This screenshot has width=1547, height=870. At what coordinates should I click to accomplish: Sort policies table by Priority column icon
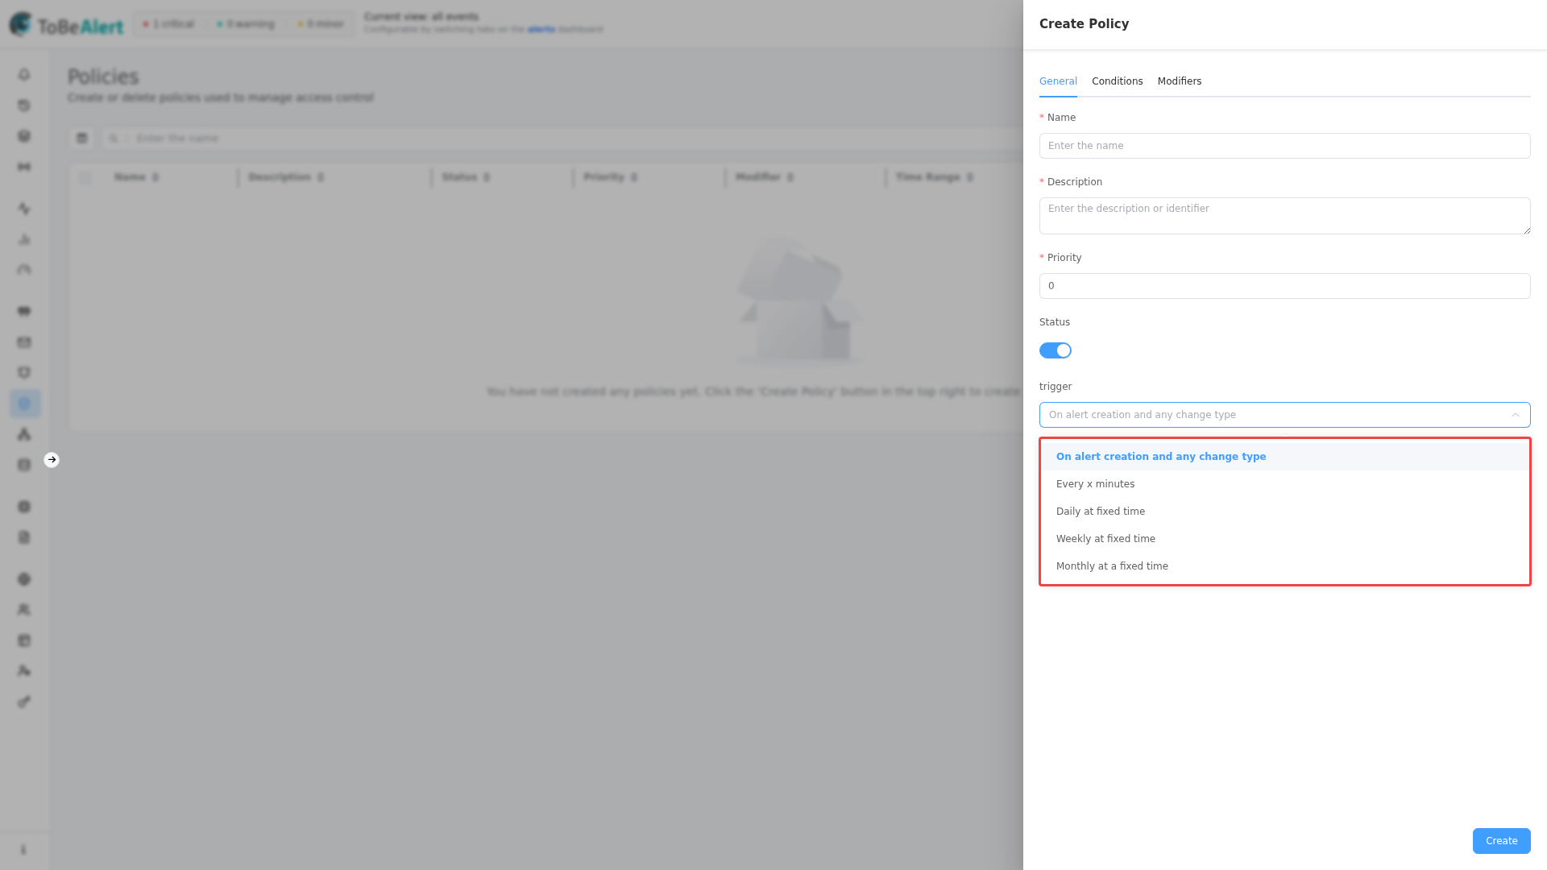[634, 177]
